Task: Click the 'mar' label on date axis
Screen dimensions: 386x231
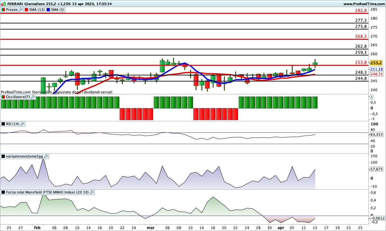Action: pyautogui.click(x=151, y=227)
